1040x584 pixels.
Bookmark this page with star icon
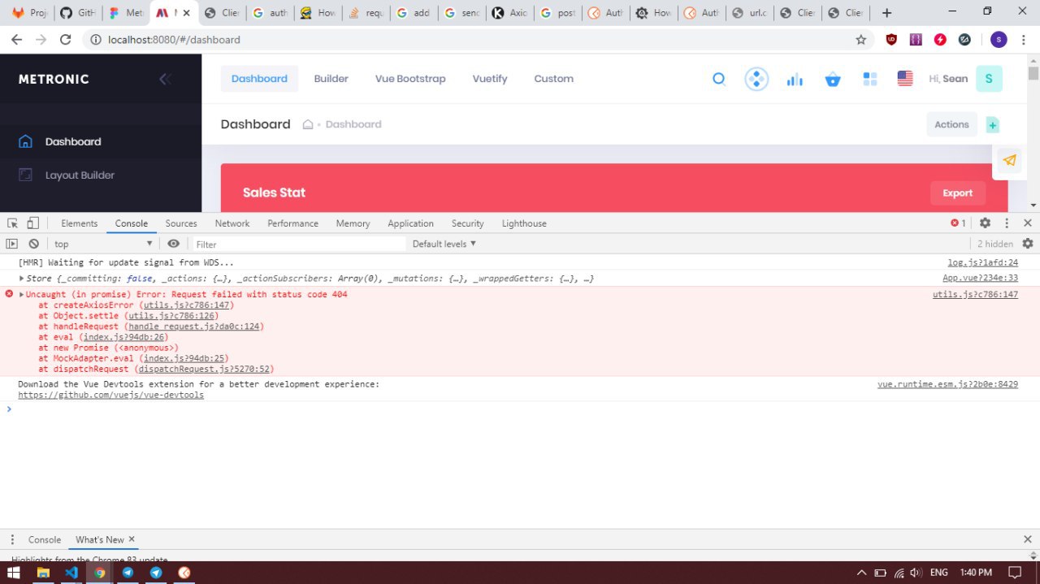pyautogui.click(x=861, y=39)
